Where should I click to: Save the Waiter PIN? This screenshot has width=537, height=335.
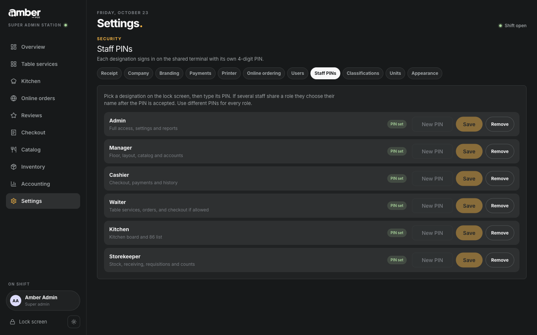point(469,206)
